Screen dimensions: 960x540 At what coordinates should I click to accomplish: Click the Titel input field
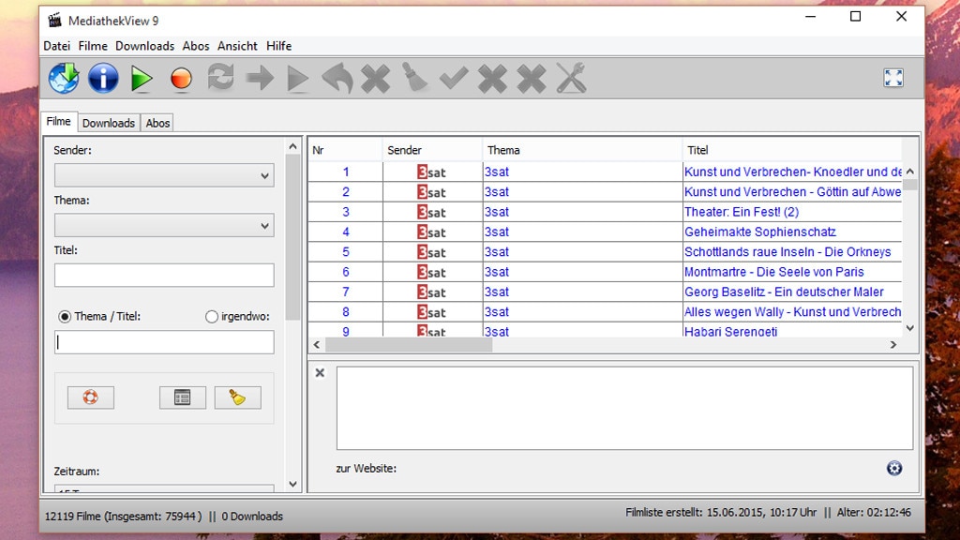pyautogui.click(x=164, y=275)
